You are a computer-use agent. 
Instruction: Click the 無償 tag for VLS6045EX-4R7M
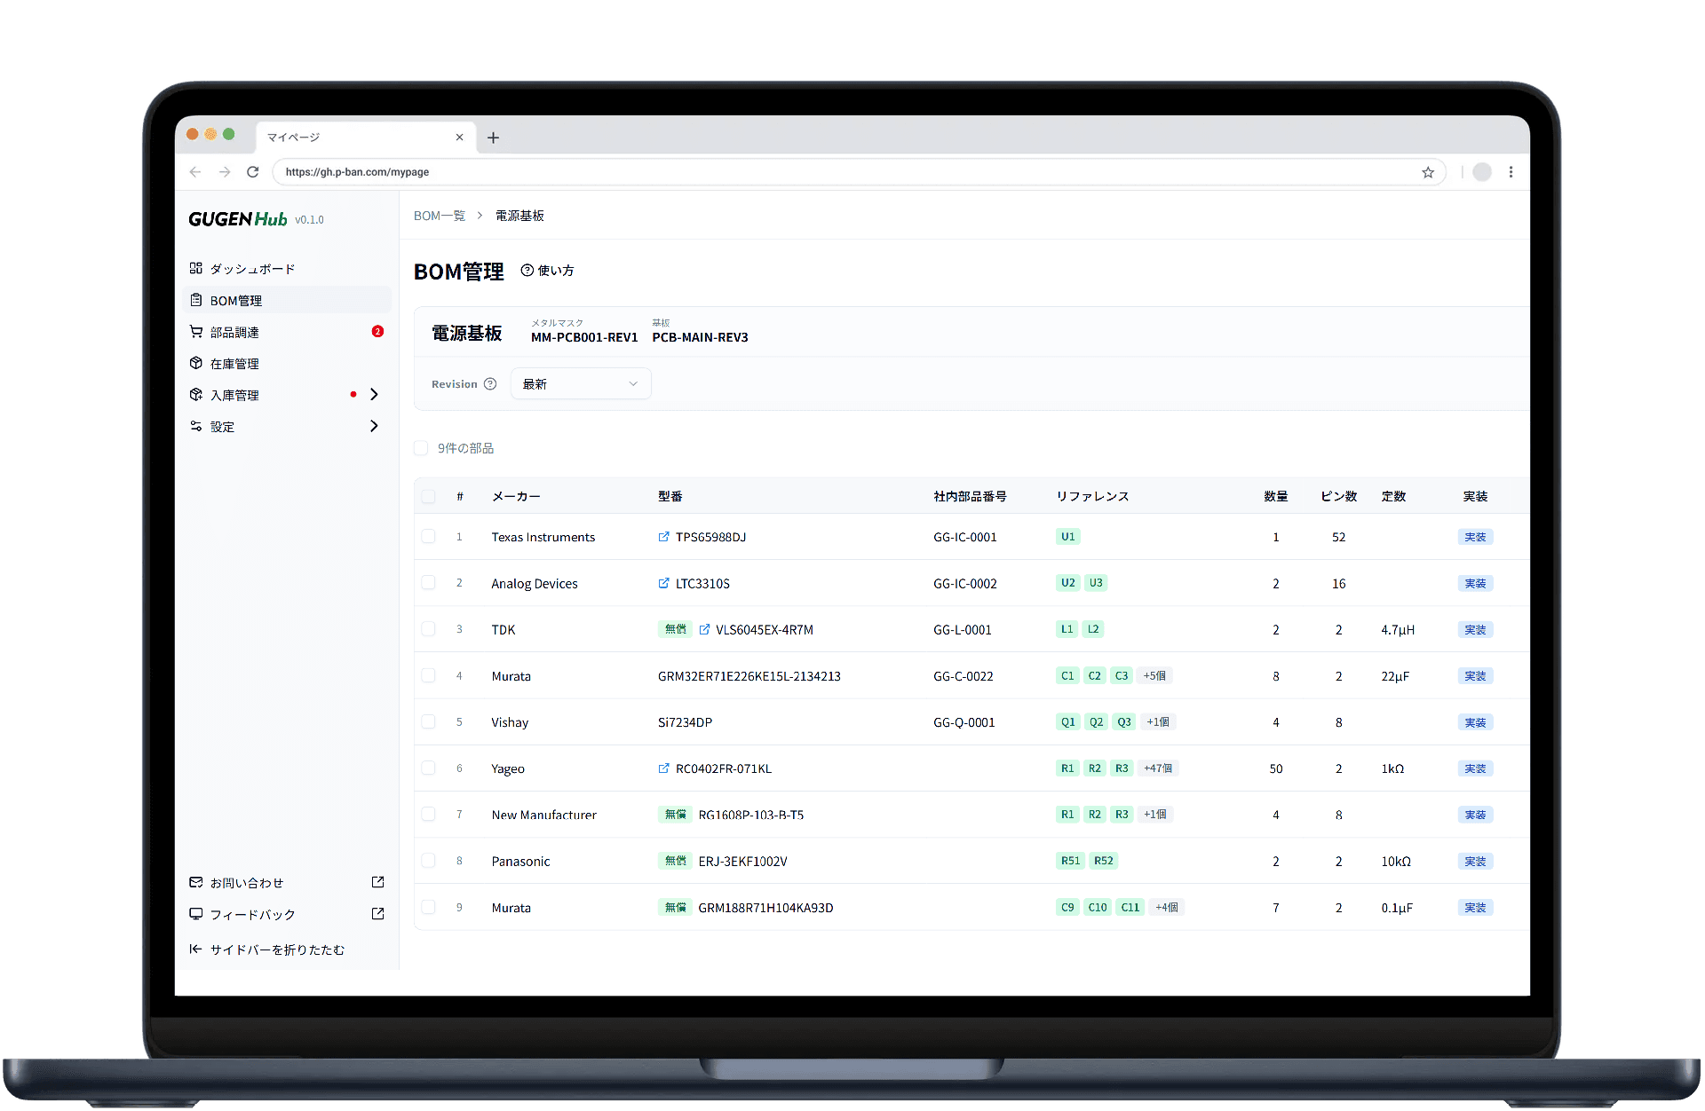point(676,629)
